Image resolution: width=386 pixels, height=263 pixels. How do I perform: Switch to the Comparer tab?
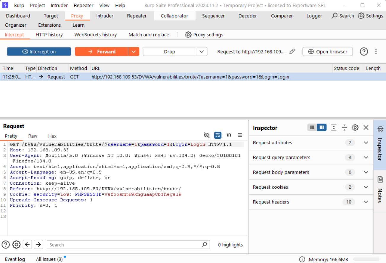282,16
